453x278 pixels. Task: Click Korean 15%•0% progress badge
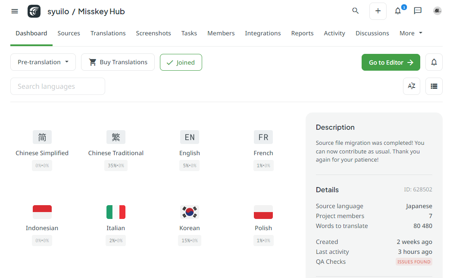click(190, 241)
